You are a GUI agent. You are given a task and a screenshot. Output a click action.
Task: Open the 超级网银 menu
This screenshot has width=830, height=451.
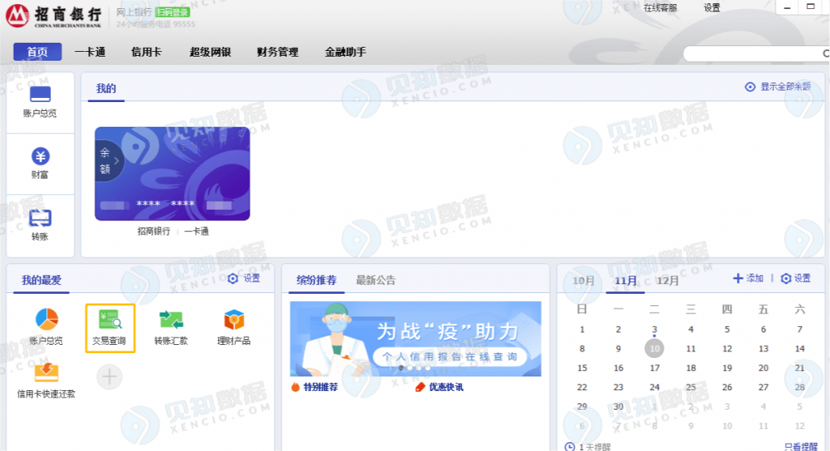coord(210,52)
